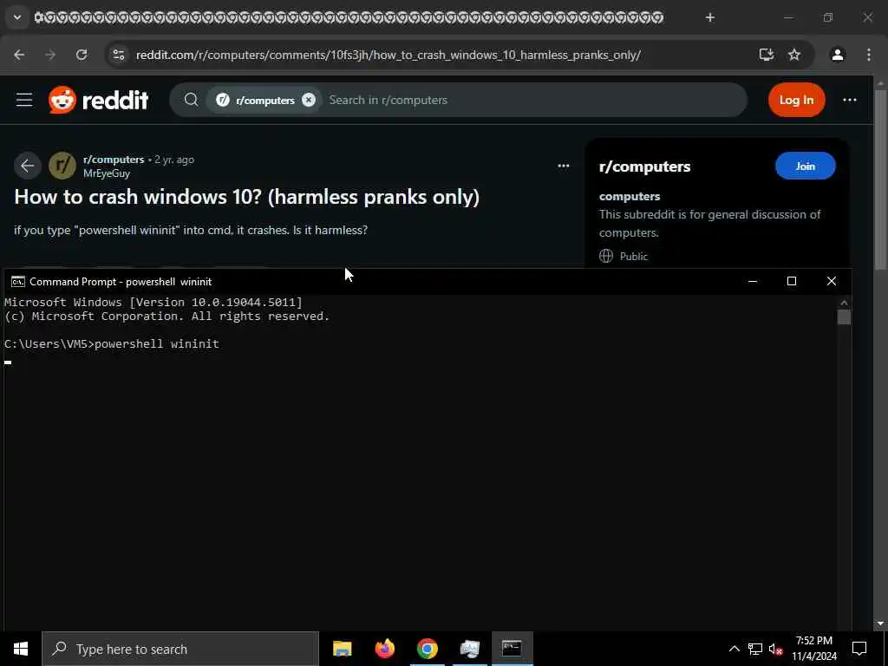Open a new Chrome tab

(709, 17)
